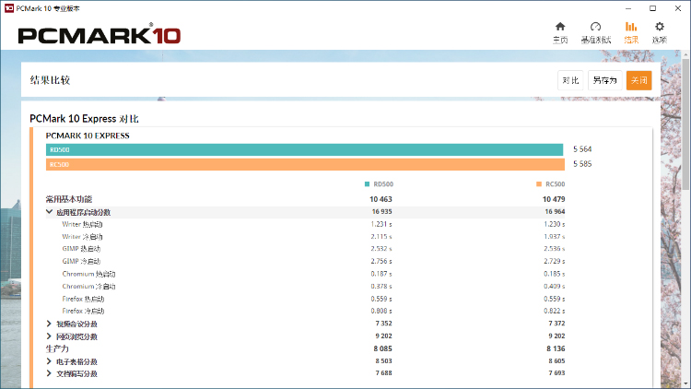691x389 pixels.
Task: Select the GIMP 冷启动 row
Action: click(x=305, y=261)
